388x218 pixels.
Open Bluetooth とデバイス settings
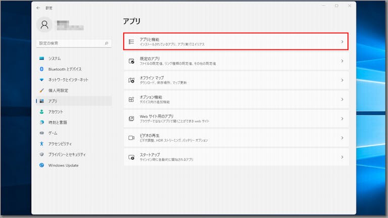pos(74,69)
